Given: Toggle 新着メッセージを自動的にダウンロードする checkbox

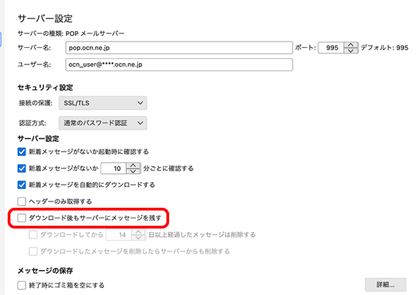Looking at the screenshot, I should 21,185.
